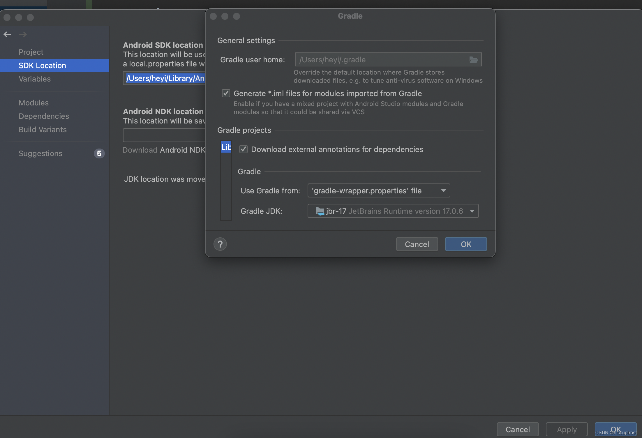
Task: Go back with the left arrow icon
Action: (7, 34)
